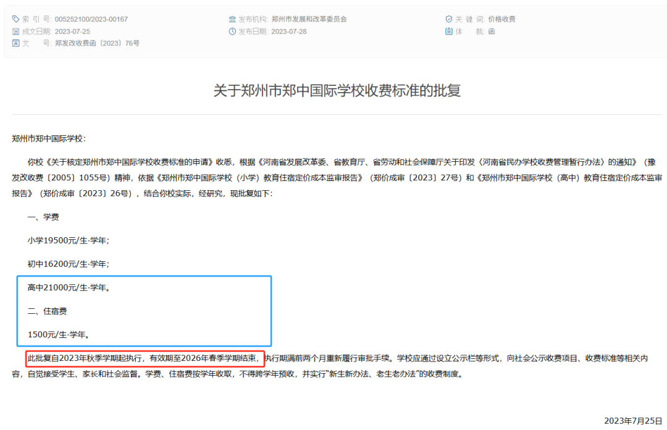Click the document icon beside 体裁
Screen dimensions: 667x430
coord(449,31)
